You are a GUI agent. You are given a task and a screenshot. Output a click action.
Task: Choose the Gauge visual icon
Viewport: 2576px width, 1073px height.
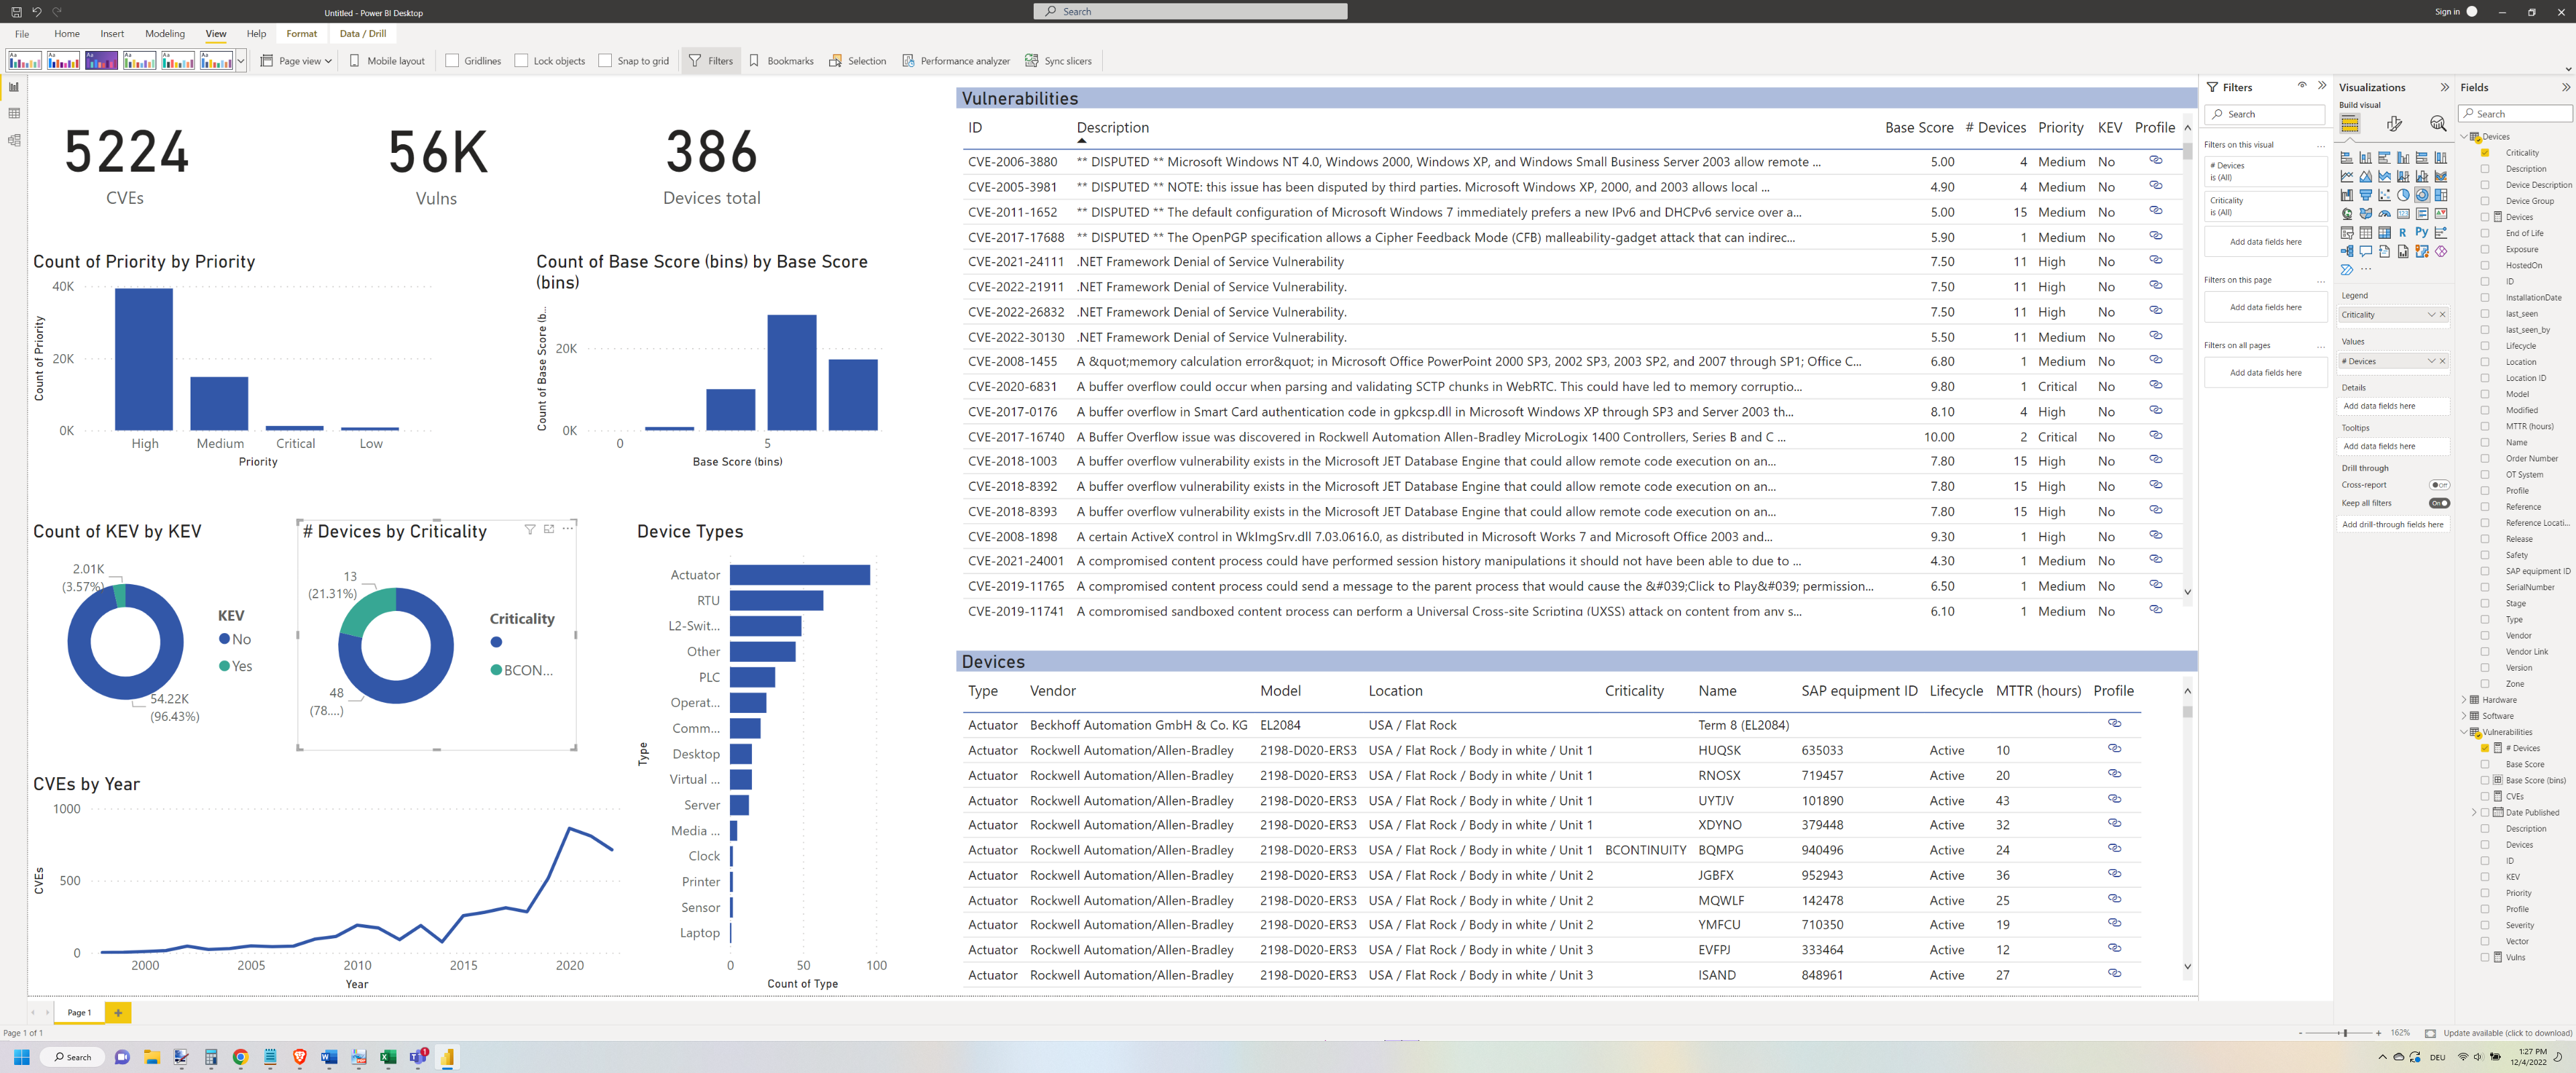[x=2385, y=214]
